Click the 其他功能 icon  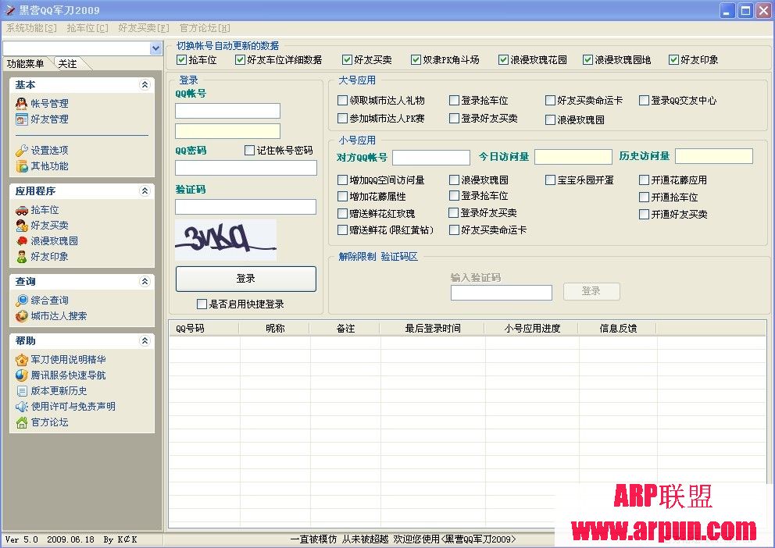pos(21,165)
